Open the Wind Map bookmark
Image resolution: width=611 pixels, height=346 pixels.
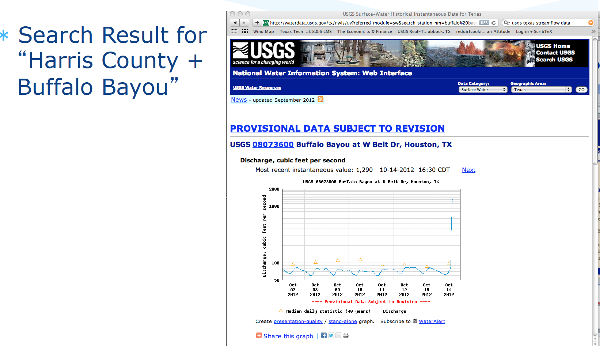263,31
